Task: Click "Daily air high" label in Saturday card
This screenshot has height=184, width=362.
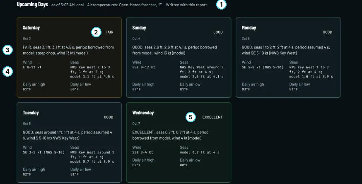Action: (x=34, y=84)
